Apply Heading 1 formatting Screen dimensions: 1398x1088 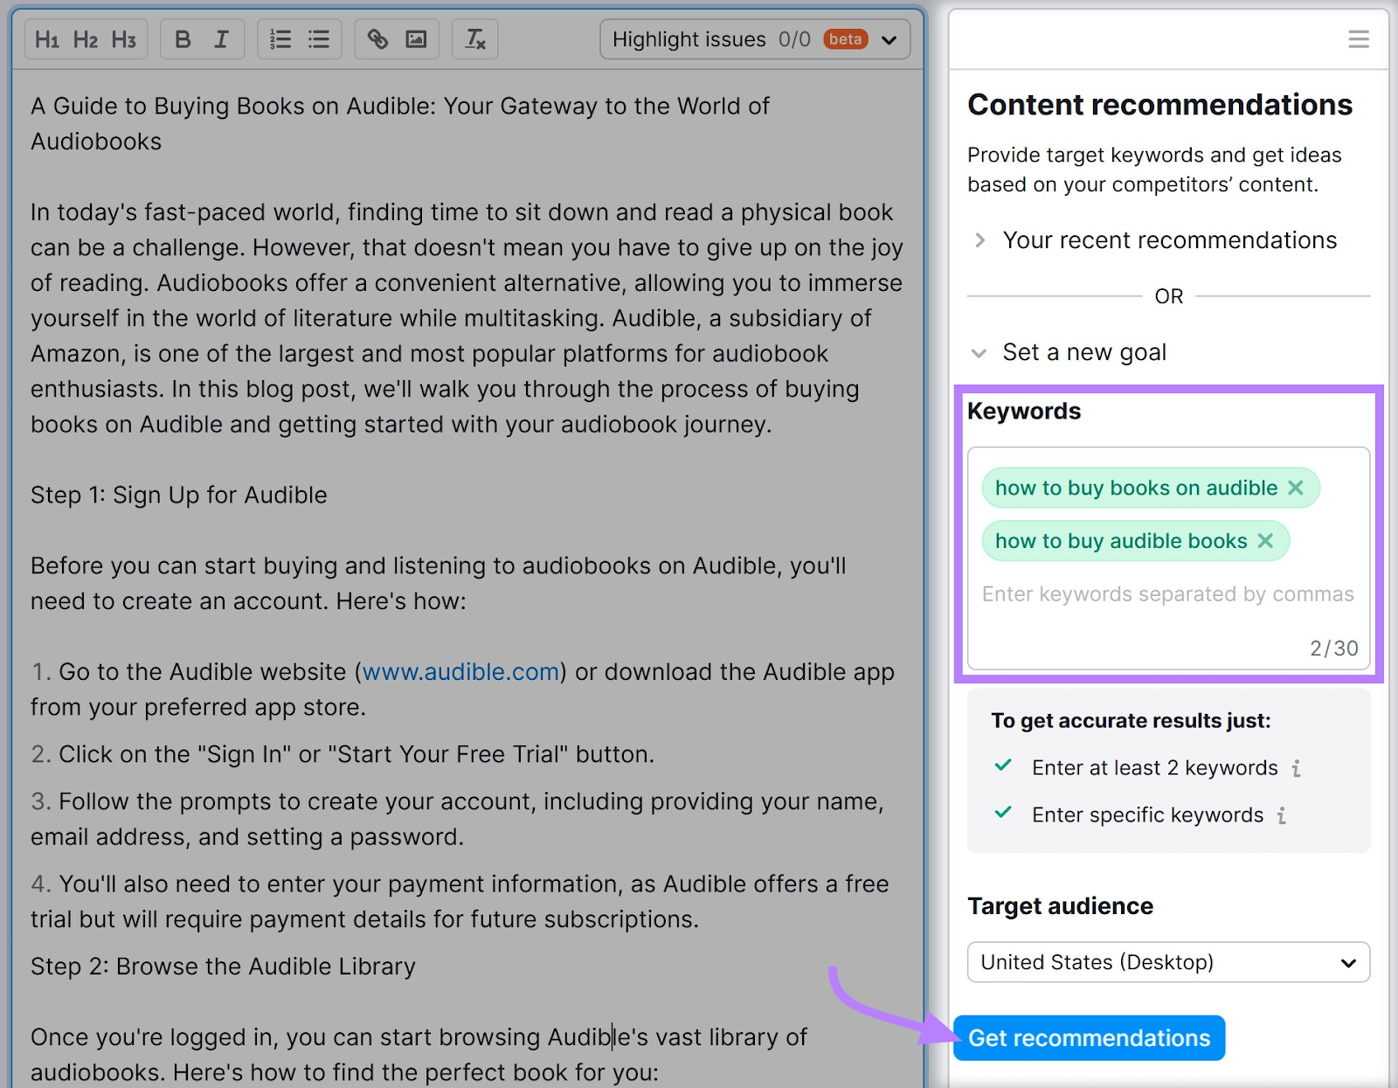click(x=48, y=38)
